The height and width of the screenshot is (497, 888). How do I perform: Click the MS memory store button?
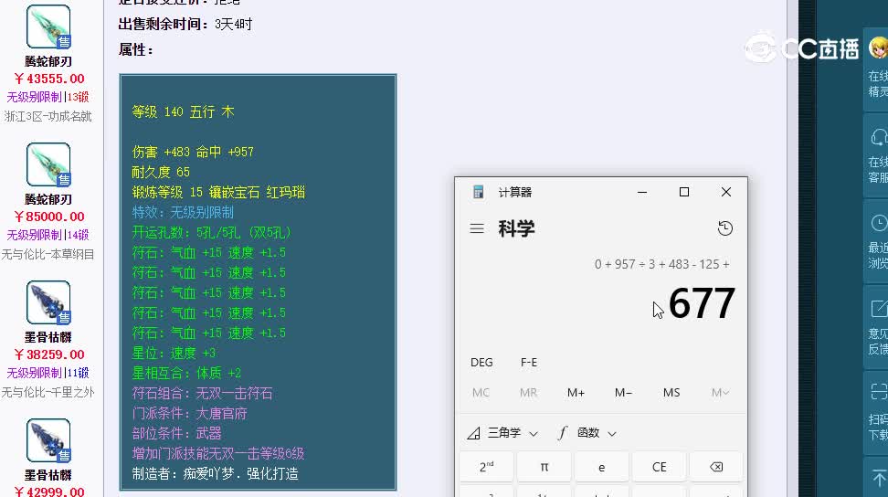671,393
